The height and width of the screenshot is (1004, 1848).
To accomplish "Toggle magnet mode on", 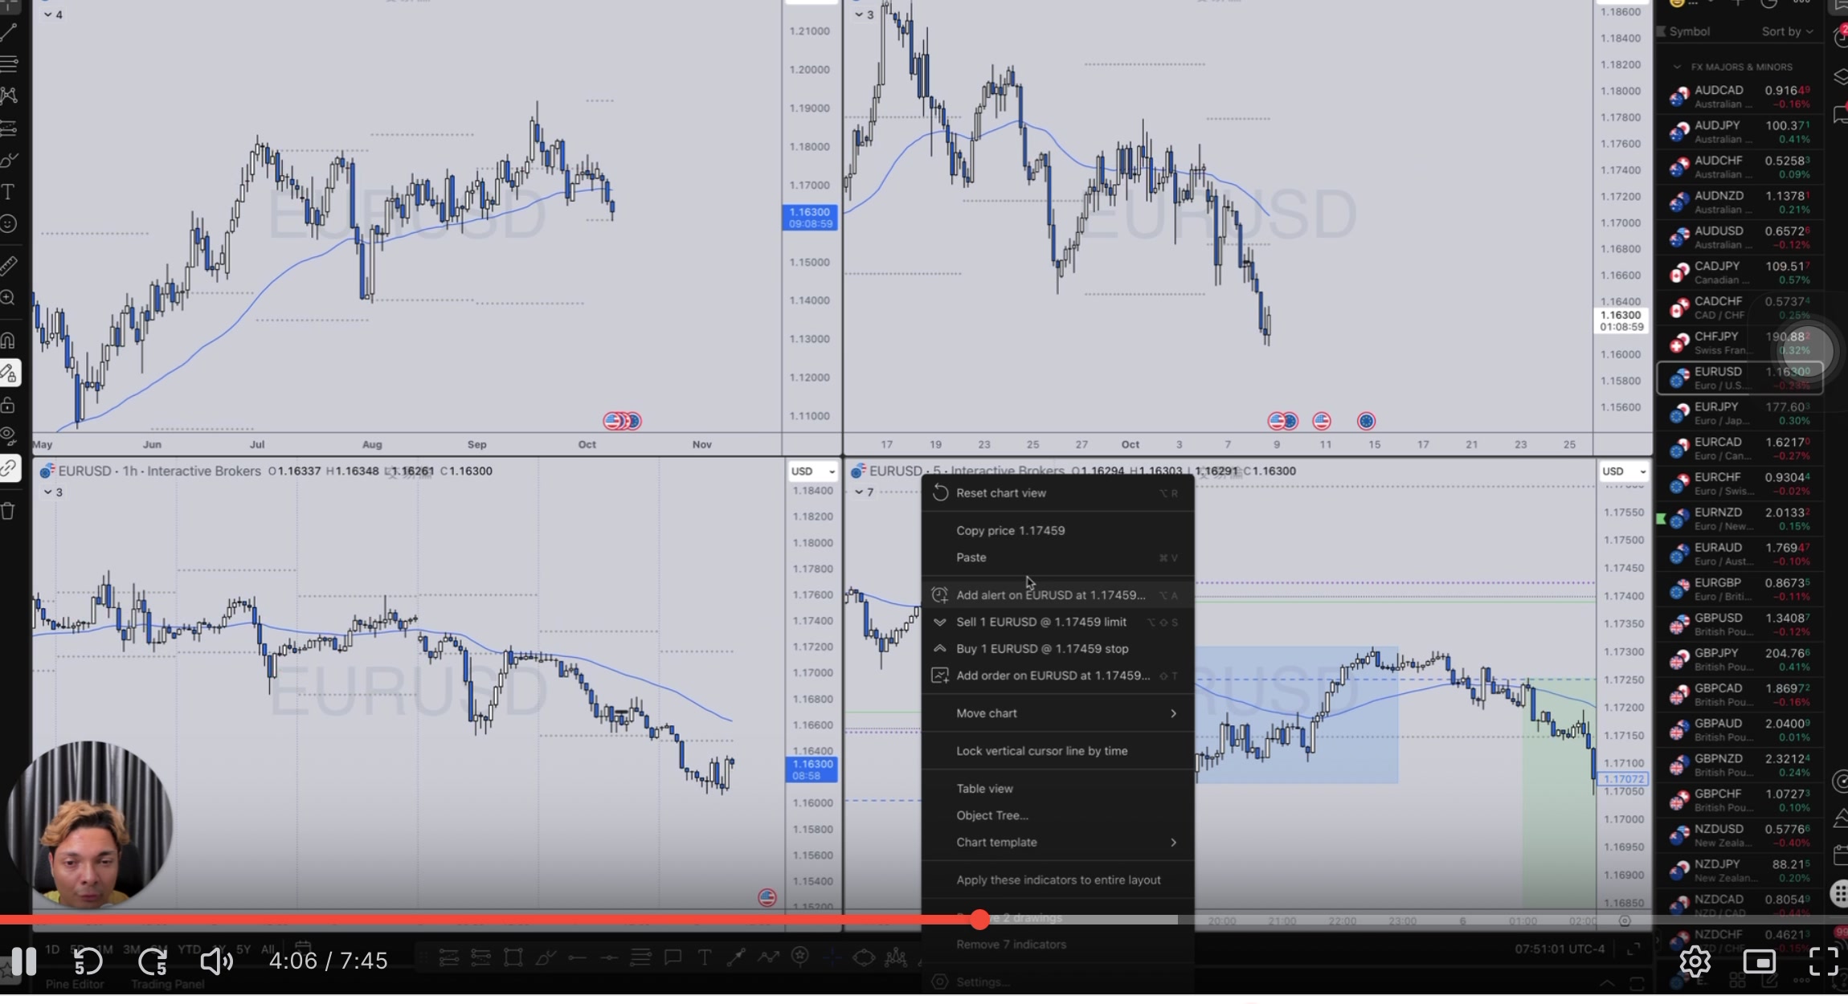I will (8, 340).
